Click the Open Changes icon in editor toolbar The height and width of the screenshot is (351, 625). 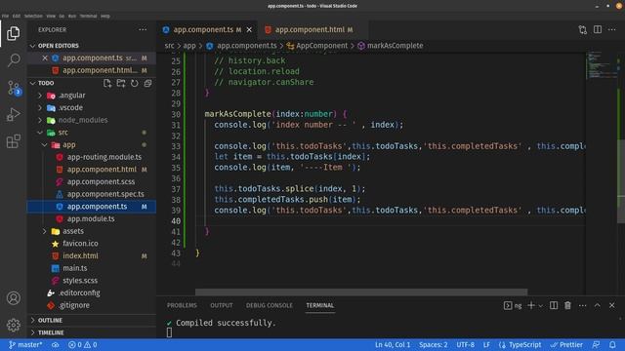coord(582,30)
